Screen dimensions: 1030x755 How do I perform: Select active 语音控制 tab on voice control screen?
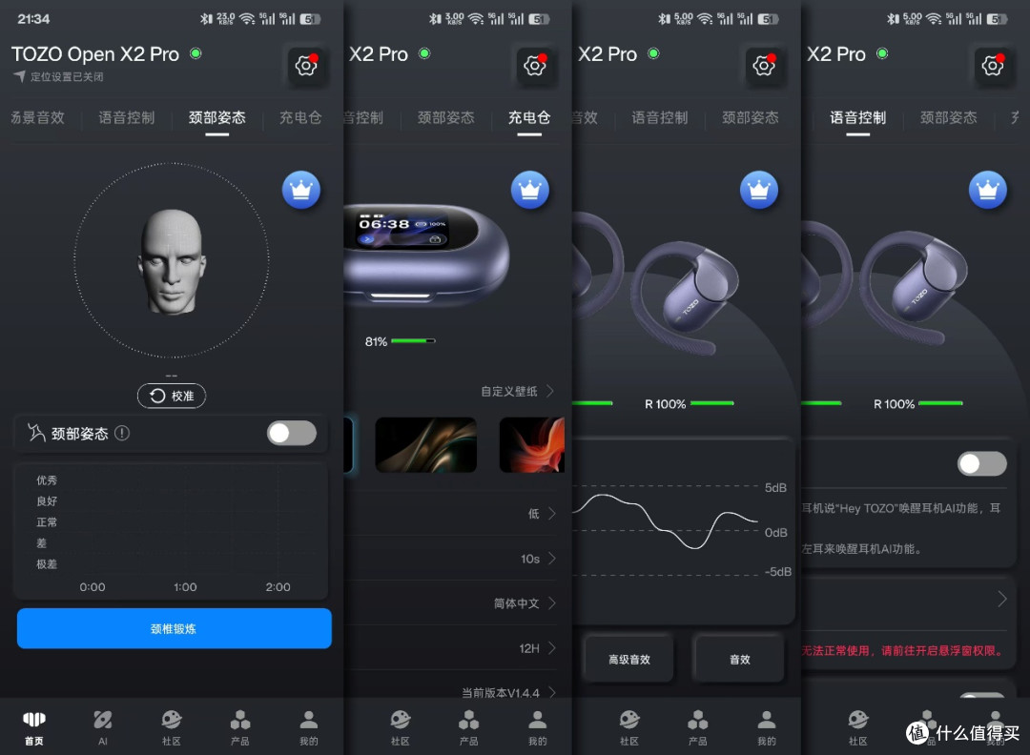pos(858,117)
